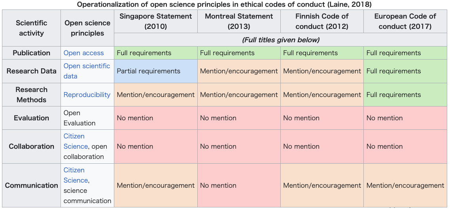Open the Open access link
The width and height of the screenshot is (450, 211).
(x=83, y=53)
